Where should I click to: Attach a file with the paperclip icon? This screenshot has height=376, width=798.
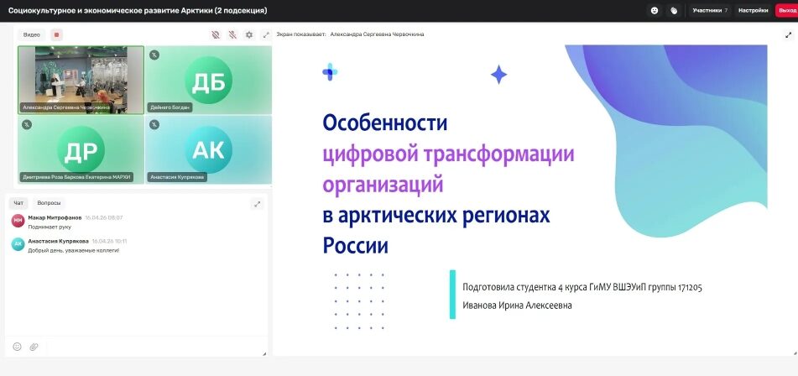(x=34, y=346)
